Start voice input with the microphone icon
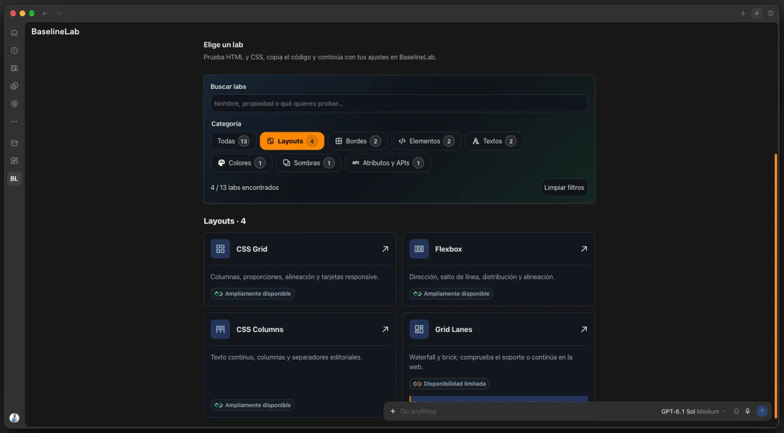Screen dimensions: 784x433 click(x=747, y=411)
